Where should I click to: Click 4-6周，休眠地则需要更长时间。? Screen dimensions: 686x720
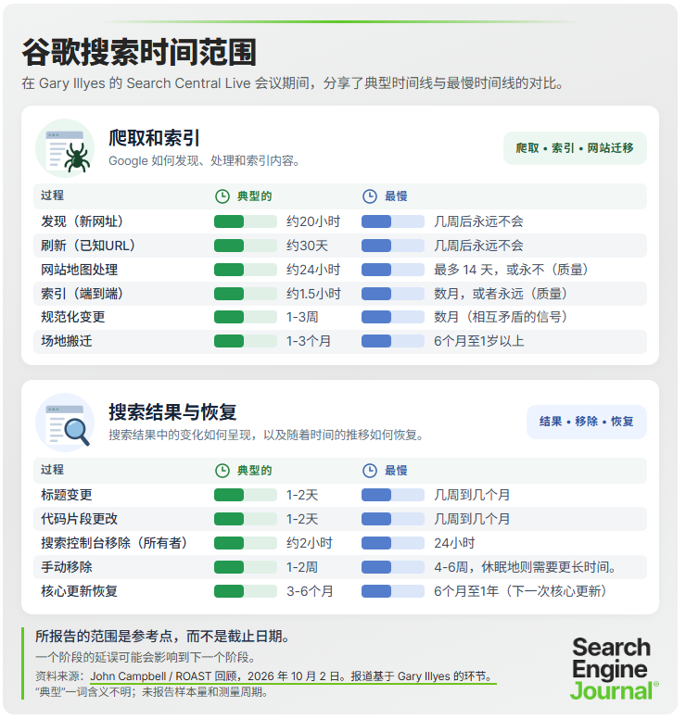click(x=526, y=567)
